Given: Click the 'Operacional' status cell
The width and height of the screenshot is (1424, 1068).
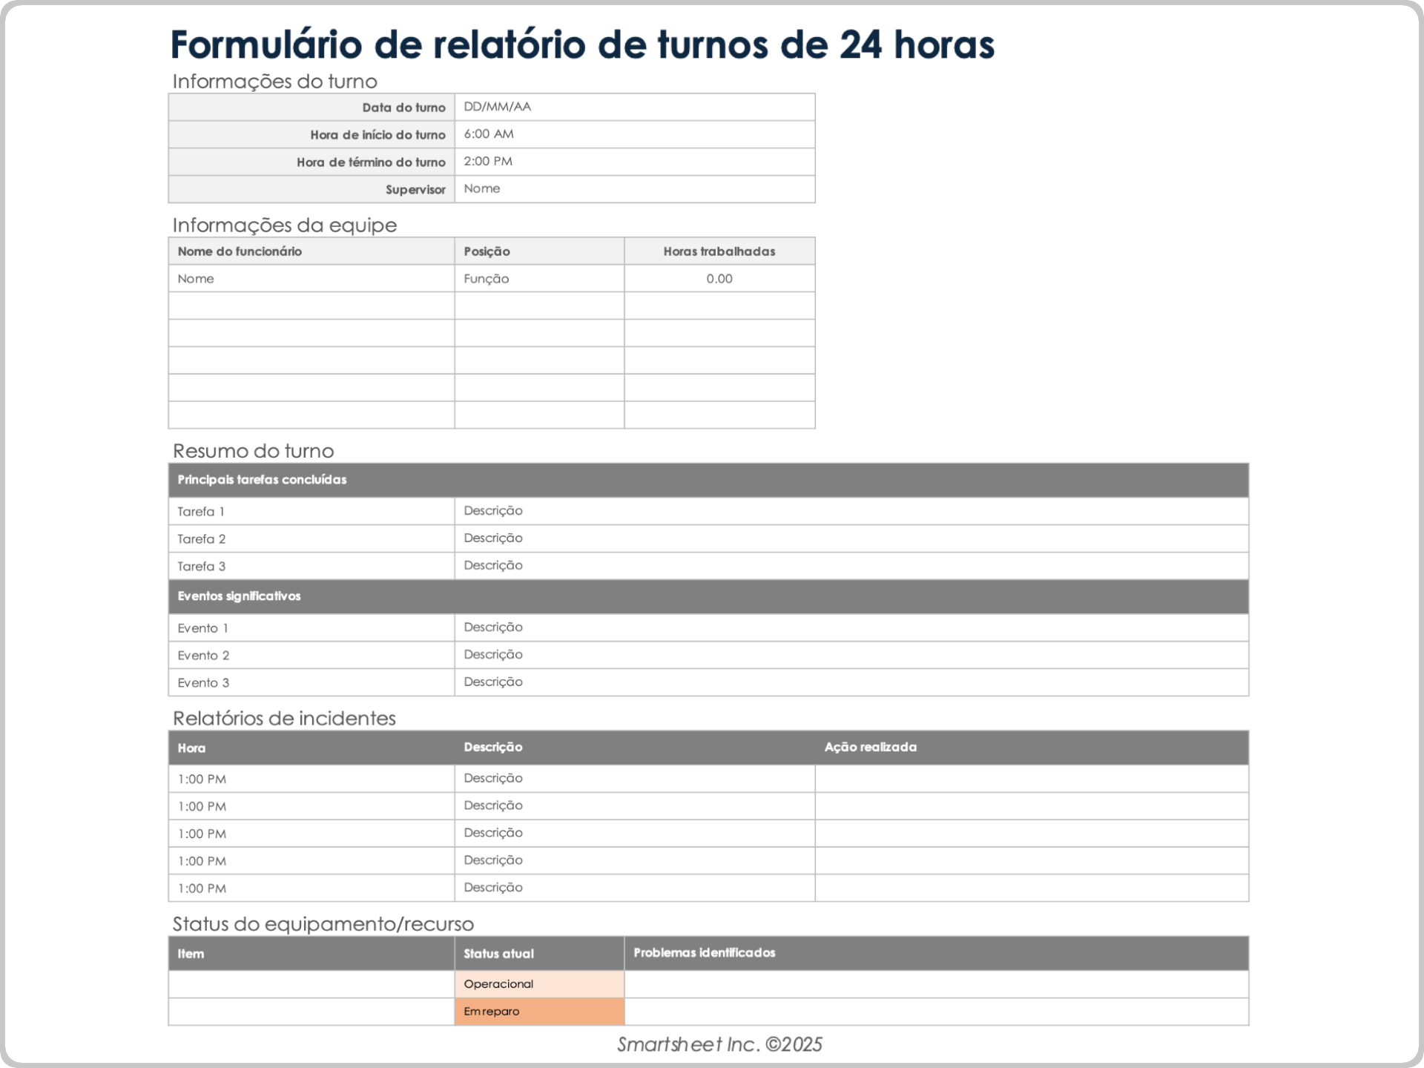Looking at the screenshot, I should pyautogui.click(x=539, y=984).
